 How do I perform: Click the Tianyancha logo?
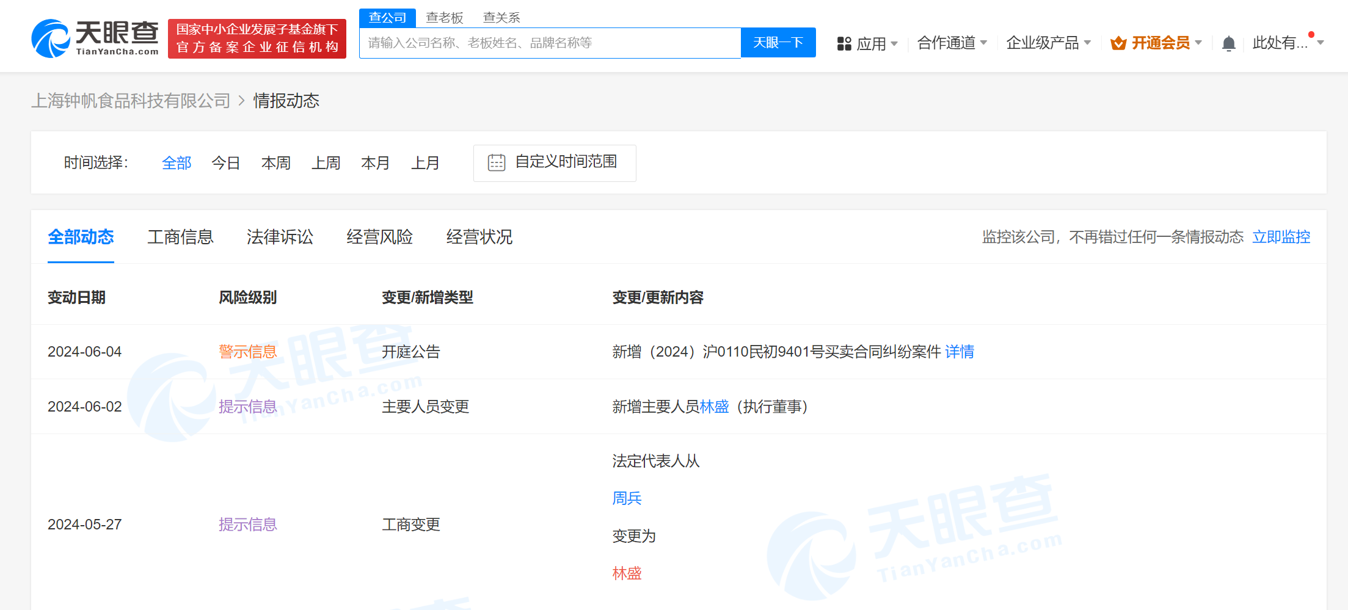pos(95,37)
